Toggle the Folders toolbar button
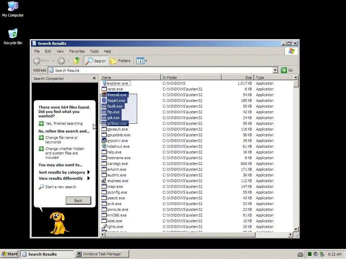Image resolution: width=346 pixels, height=259 pixels. coord(120,61)
